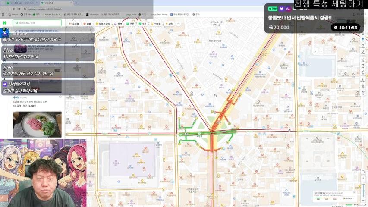The image size is (368, 207).
Task: Open the 나수부 restaurant food thumbnail
Action: tap(37, 124)
